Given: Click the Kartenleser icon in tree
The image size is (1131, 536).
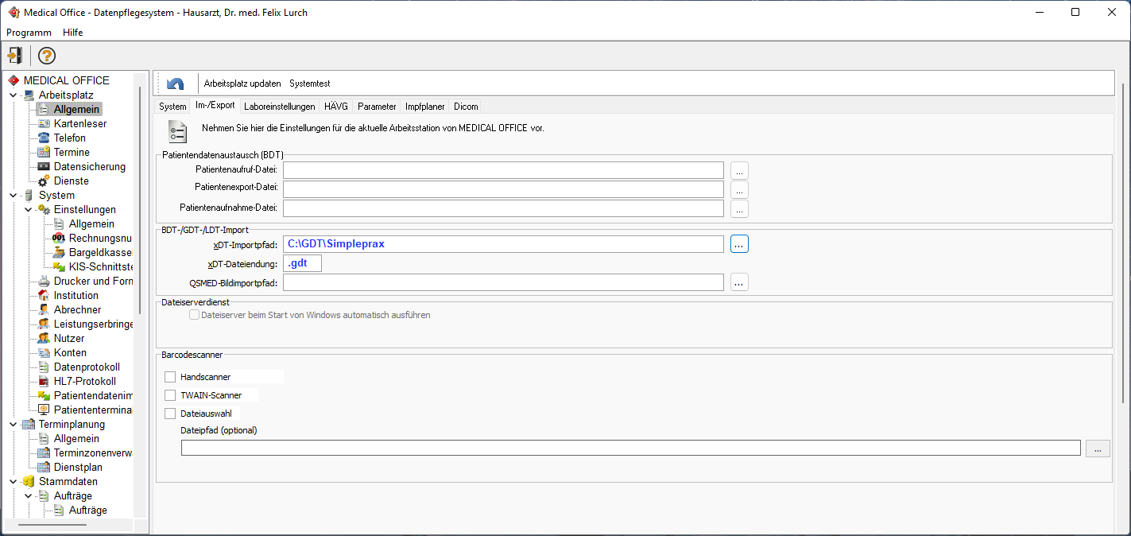Looking at the screenshot, I should pos(45,123).
